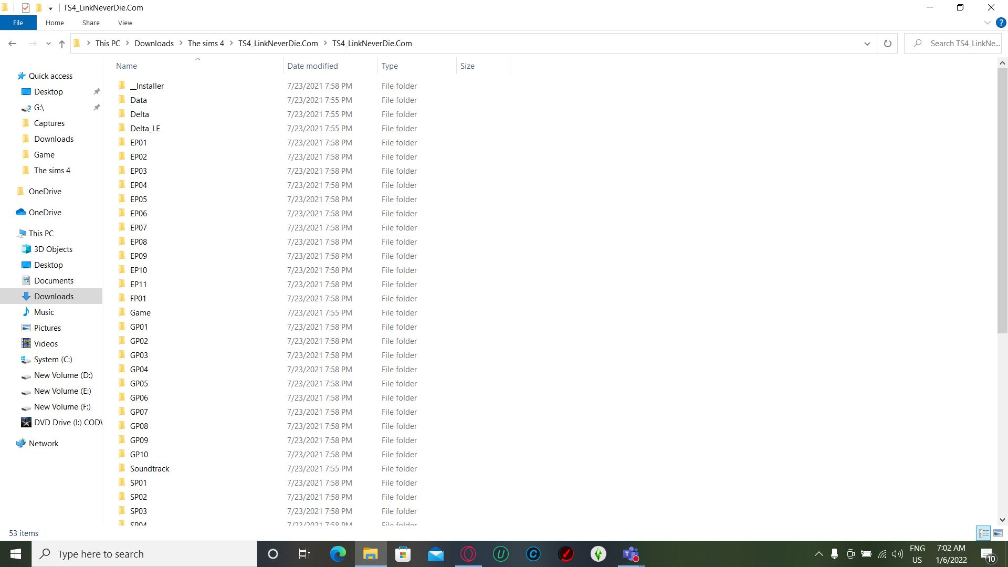
Task: Open the _Installer folder
Action: pos(147,85)
